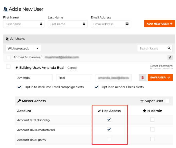Viewport: 176px width, 148px height.
Task: Click the key icon beside Master Access
Action: (x=19, y=101)
